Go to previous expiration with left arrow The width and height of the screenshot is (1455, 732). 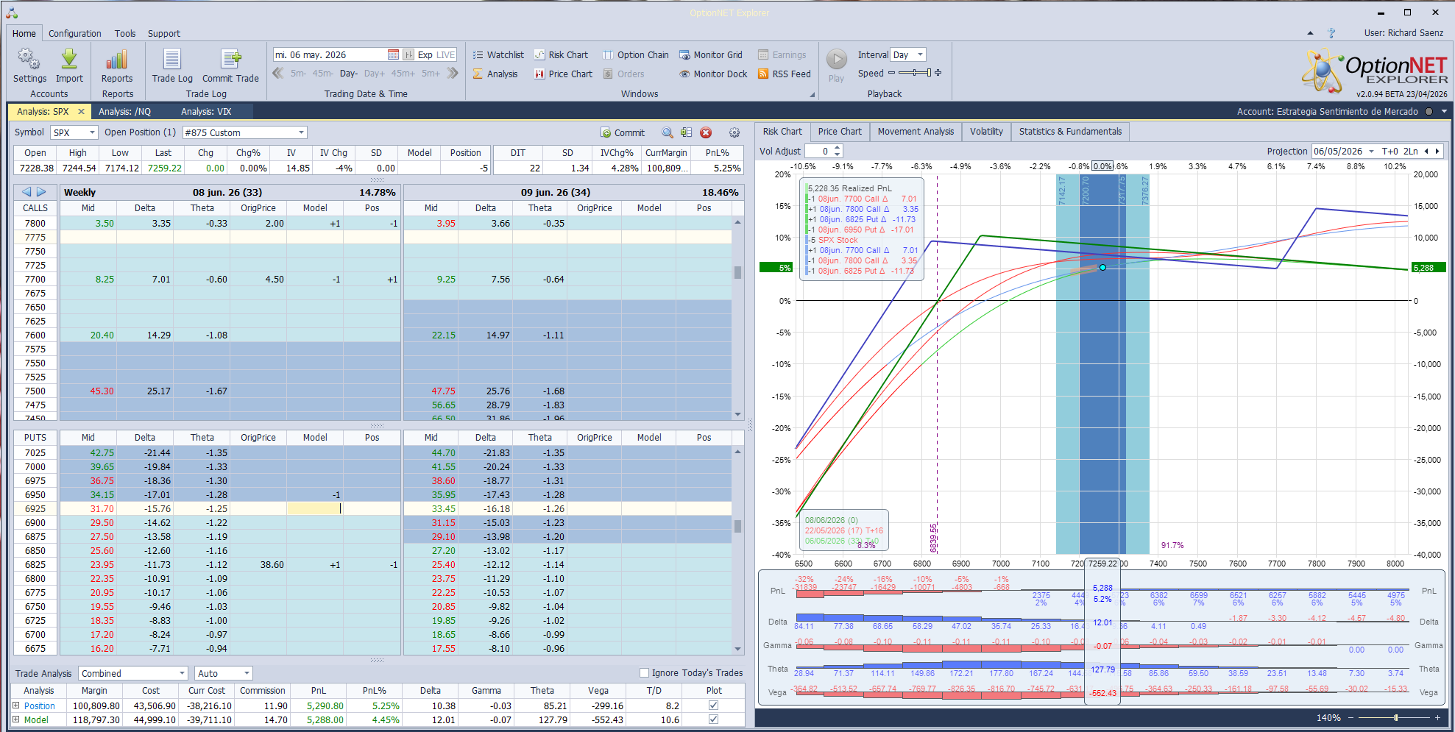click(x=26, y=192)
